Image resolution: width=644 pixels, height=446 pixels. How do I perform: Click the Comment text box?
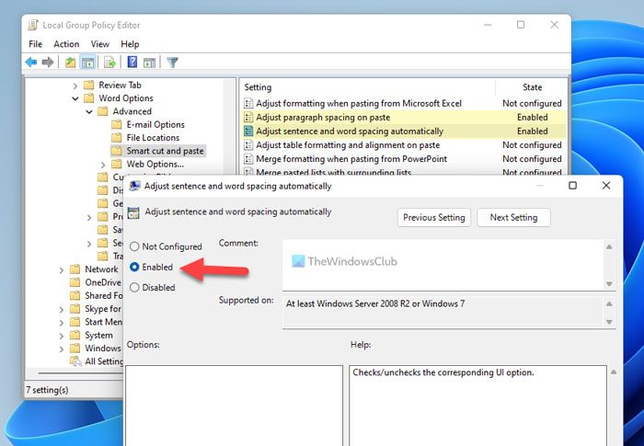[443, 265]
